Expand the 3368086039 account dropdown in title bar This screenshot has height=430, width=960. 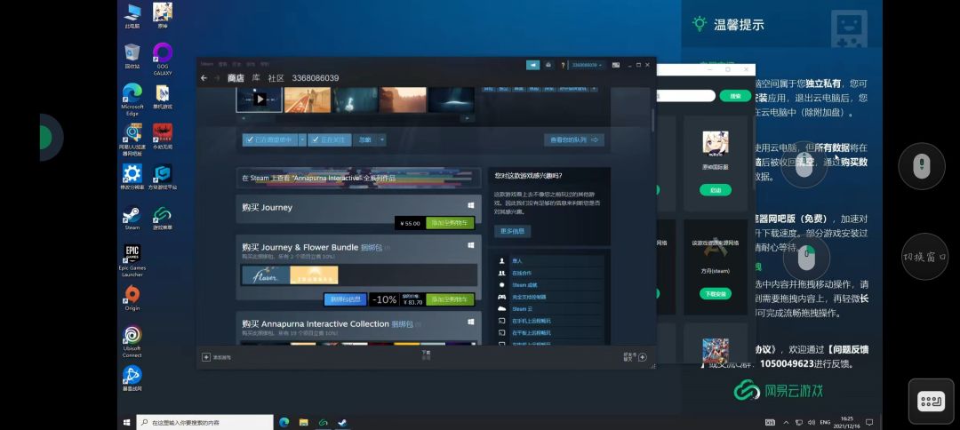pos(587,65)
